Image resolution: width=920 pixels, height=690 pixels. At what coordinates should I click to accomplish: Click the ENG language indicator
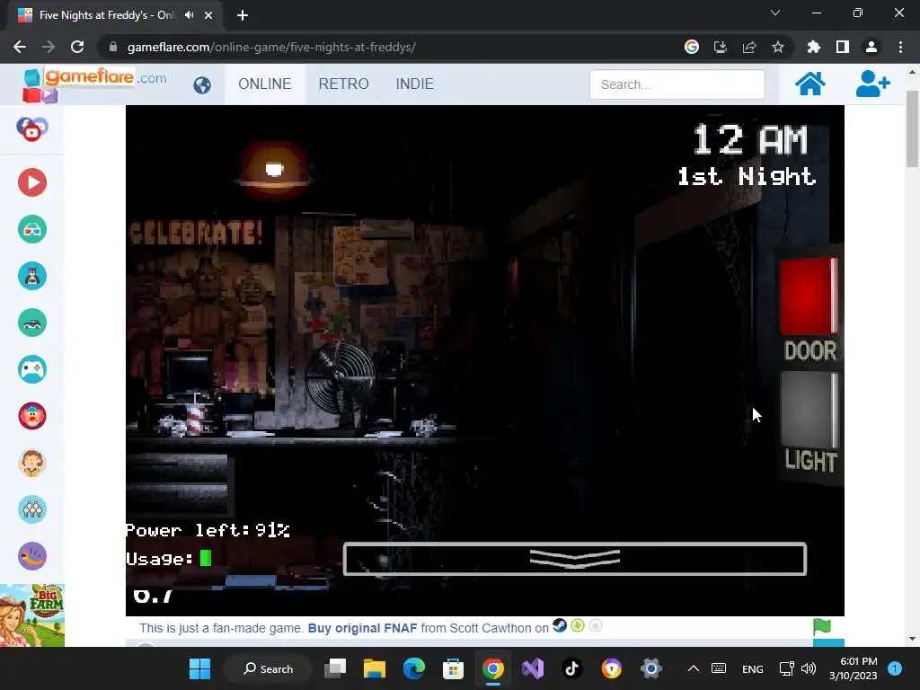point(753,668)
